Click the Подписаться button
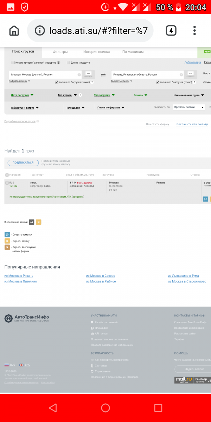Viewport: 211px width, 422px height. tap(23, 162)
